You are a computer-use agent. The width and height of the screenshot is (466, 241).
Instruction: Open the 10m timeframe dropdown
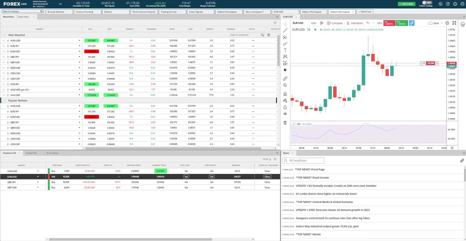(x=313, y=23)
